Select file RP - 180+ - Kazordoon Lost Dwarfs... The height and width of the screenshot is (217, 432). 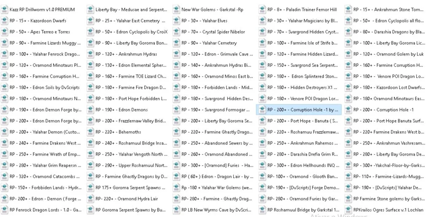389,87
